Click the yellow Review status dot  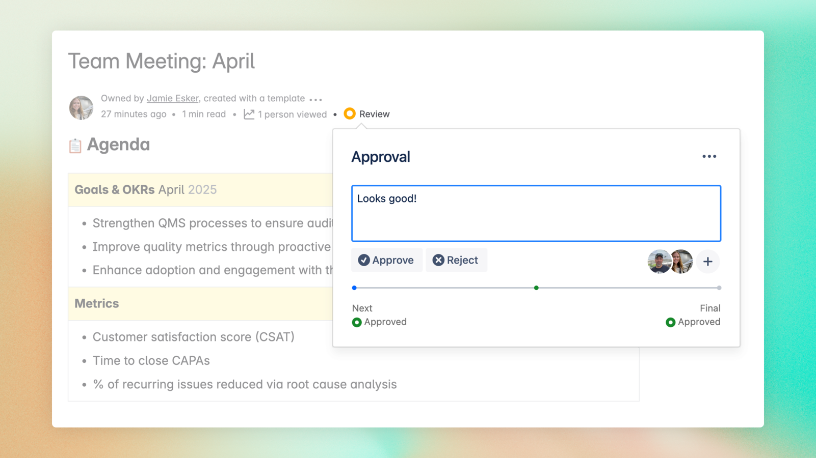(x=350, y=113)
